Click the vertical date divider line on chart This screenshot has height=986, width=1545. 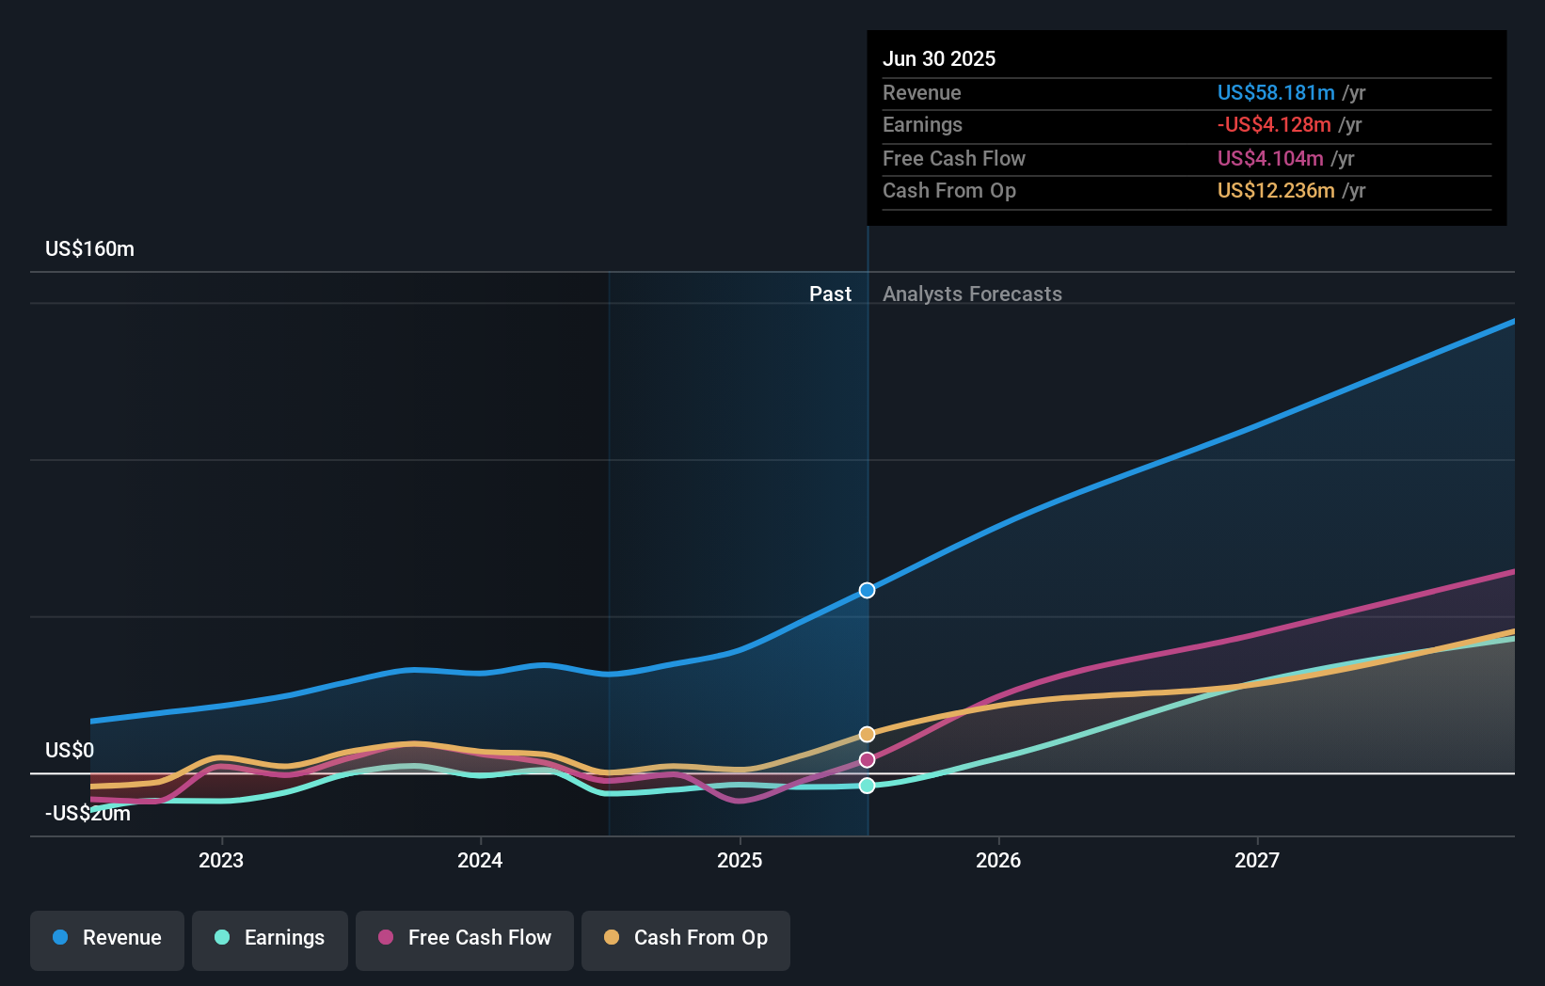click(x=867, y=470)
